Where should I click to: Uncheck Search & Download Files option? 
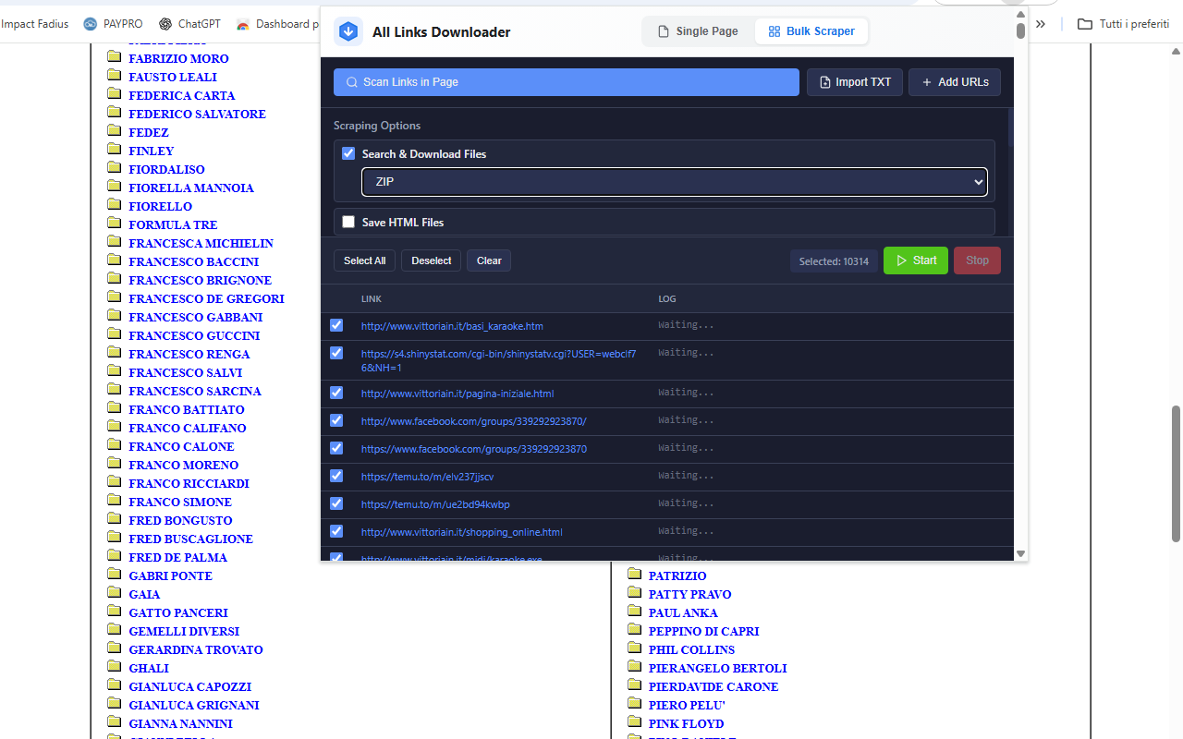(348, 153)
